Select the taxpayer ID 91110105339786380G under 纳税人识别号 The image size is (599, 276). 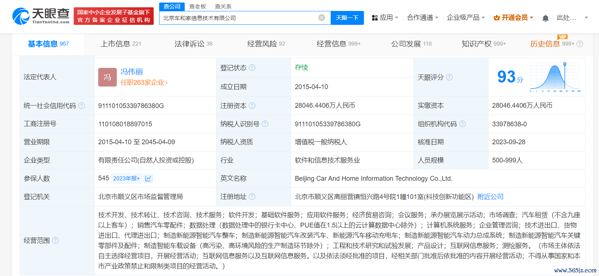[327, 124]
